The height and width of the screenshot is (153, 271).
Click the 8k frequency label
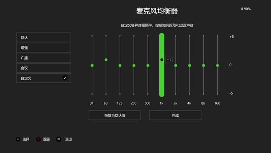(x=203, y=103)
